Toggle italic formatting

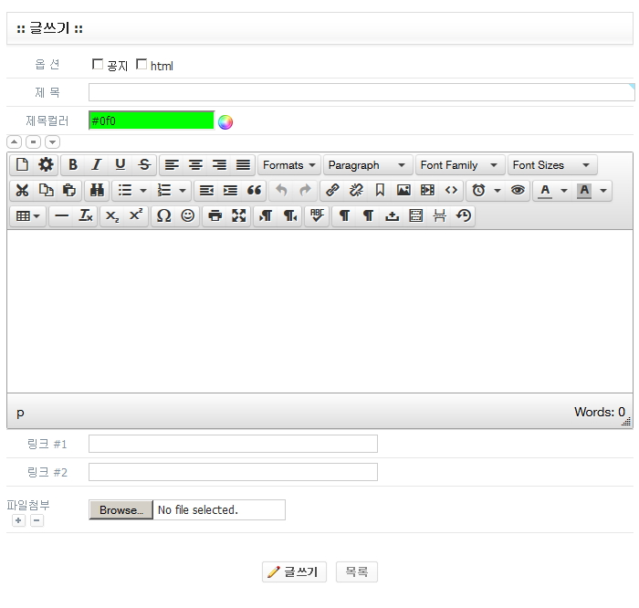point(97,165)
